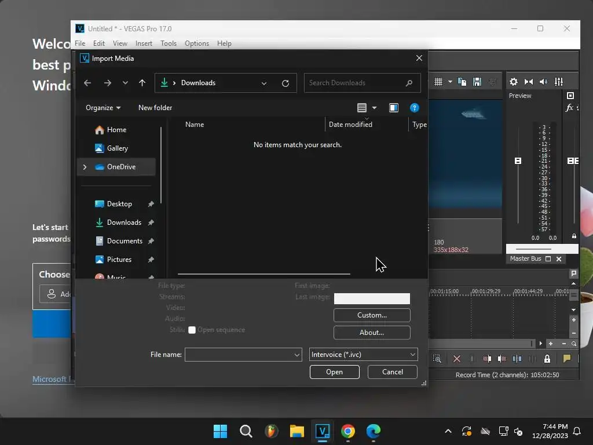593x445 pixels.
Task: Refresh the Downloads folder listing
Action: (x=285, y=83)
